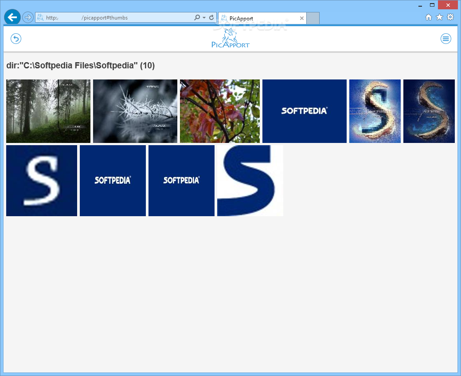Minimize the browser window
This screenshot has width=461, height=376.
pyautogui.click(x=420, y=5)
